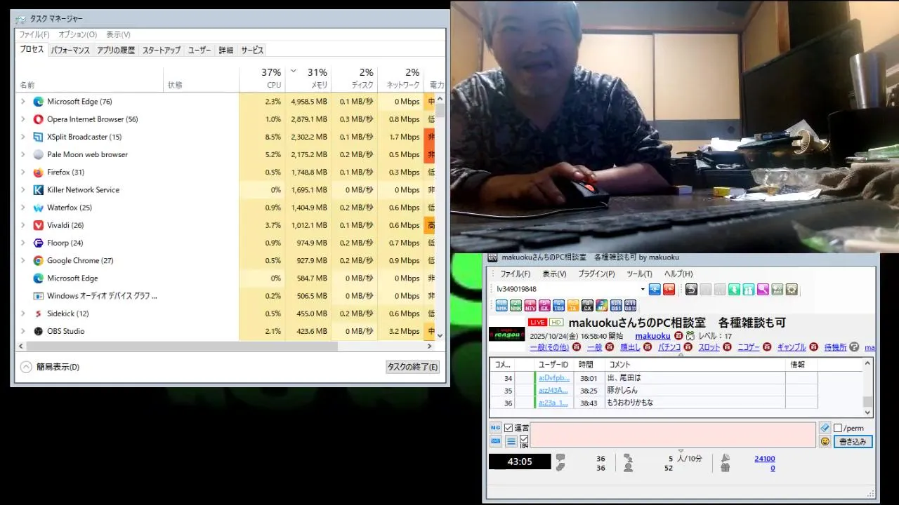Toggle the /perm checkbox
Viewport: 899px width, 505px height.
click(838, 428)
